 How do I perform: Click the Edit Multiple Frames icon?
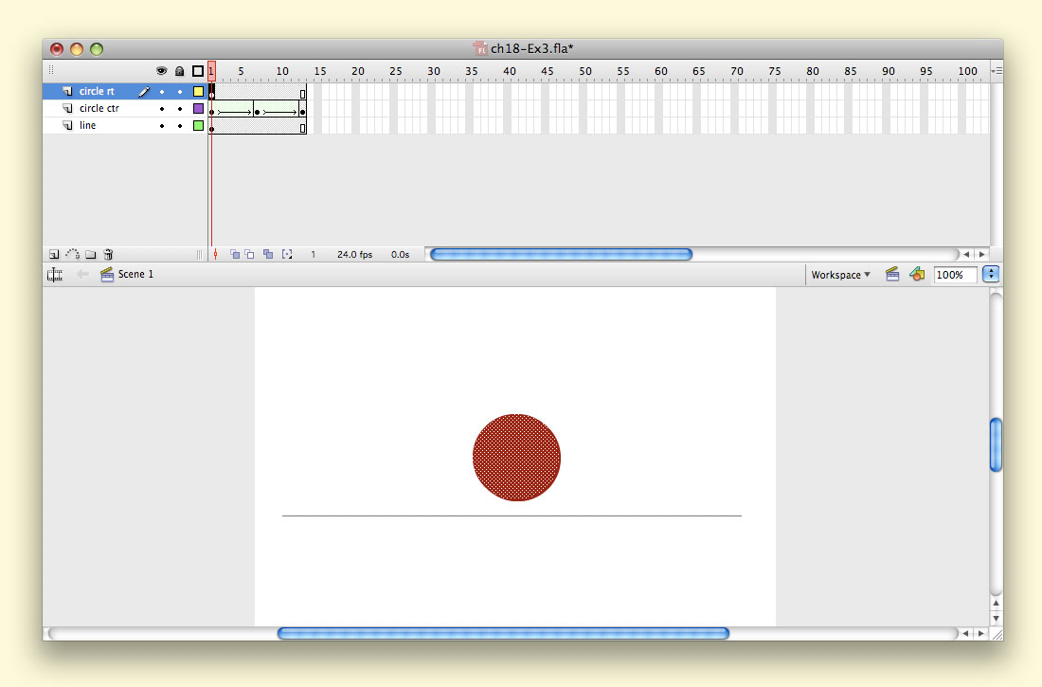point(269,255)
